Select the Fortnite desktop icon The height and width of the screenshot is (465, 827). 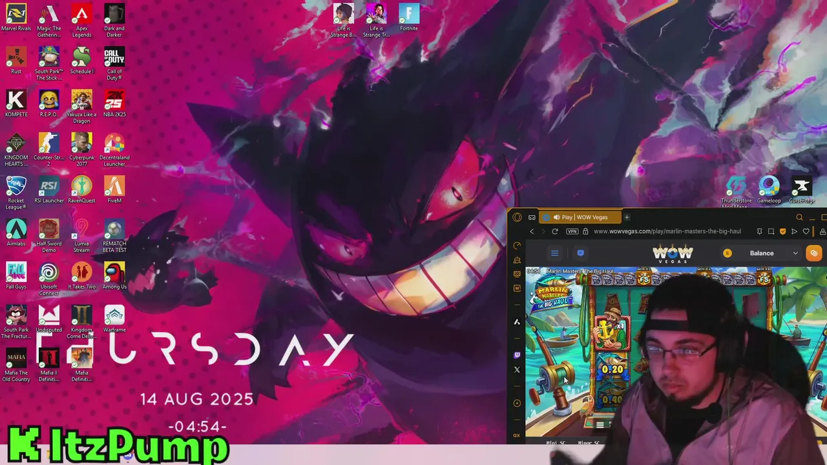tap(409, 18)
